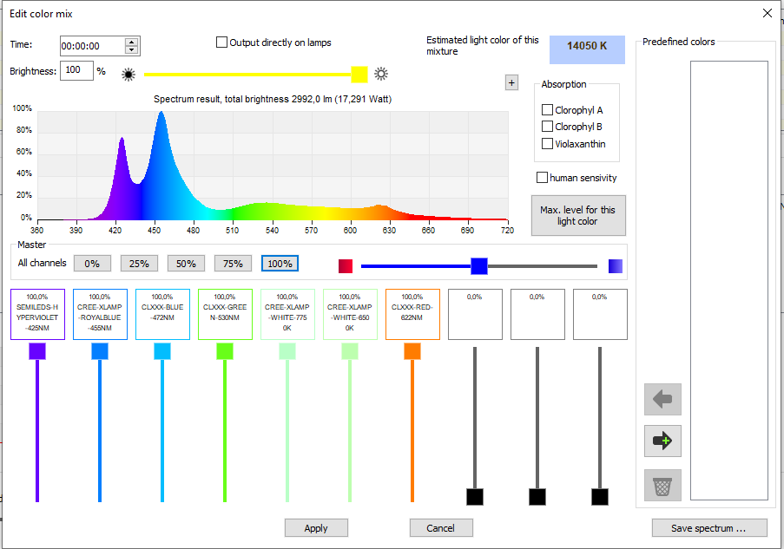This screenshot has width=784, height=549.
Task: Set all channels to 50%
Action: pos(186,264)
